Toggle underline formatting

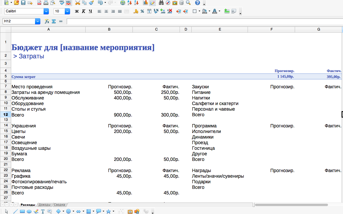pyautogui.click(x=91, y=11)
